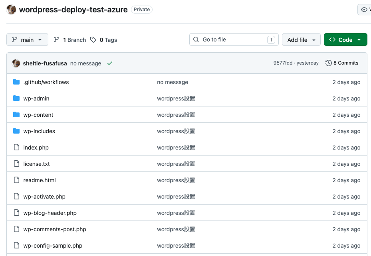The width and height of the screenshot is (371, 256).
Task: Open the wp-blog-header.php file
Action: (x=50, y=213)
